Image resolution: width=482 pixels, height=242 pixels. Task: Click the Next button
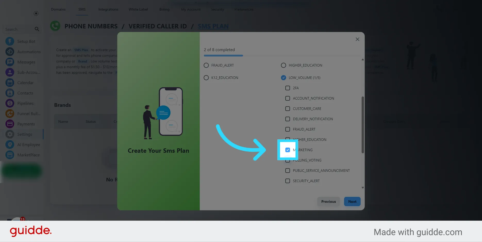[x=352, y=201]
